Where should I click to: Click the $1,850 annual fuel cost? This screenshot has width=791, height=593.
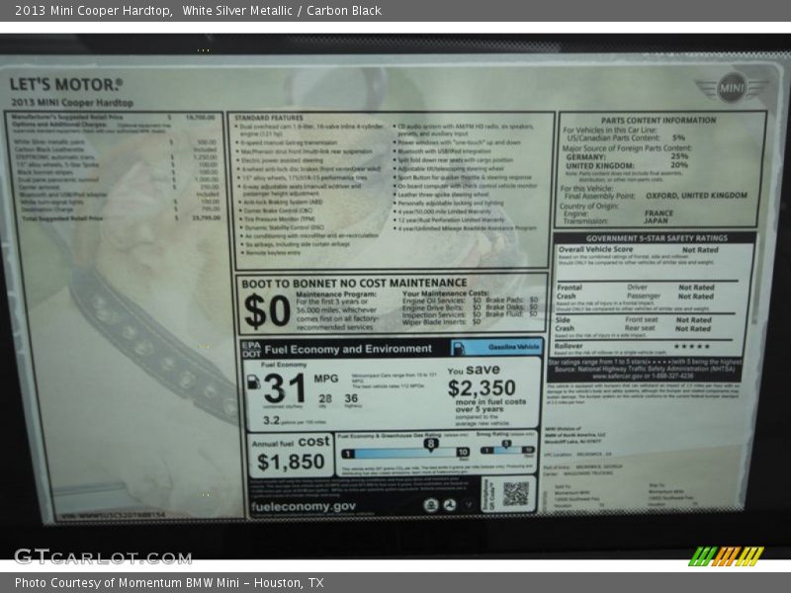tap(291, 462)
